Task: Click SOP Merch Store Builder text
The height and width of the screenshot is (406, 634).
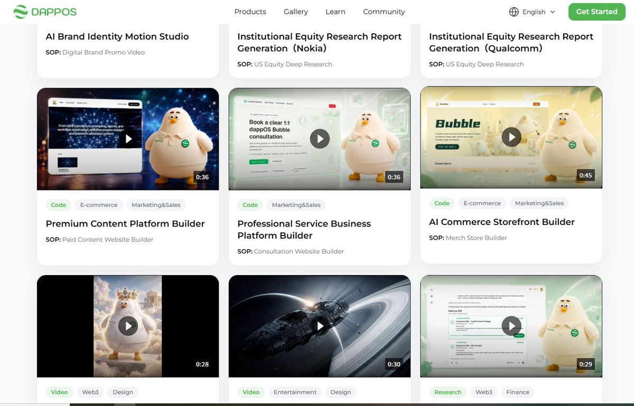Action: coord(468,238)
